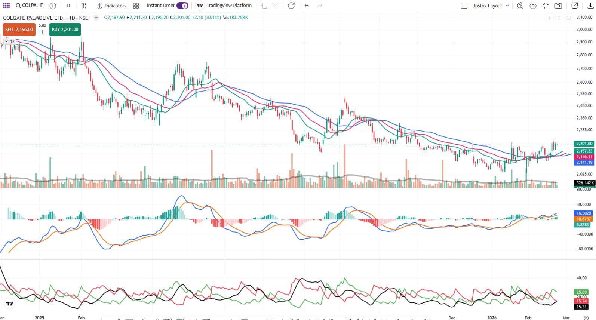Select the green moving average label 2,157.23

point(584,151)
